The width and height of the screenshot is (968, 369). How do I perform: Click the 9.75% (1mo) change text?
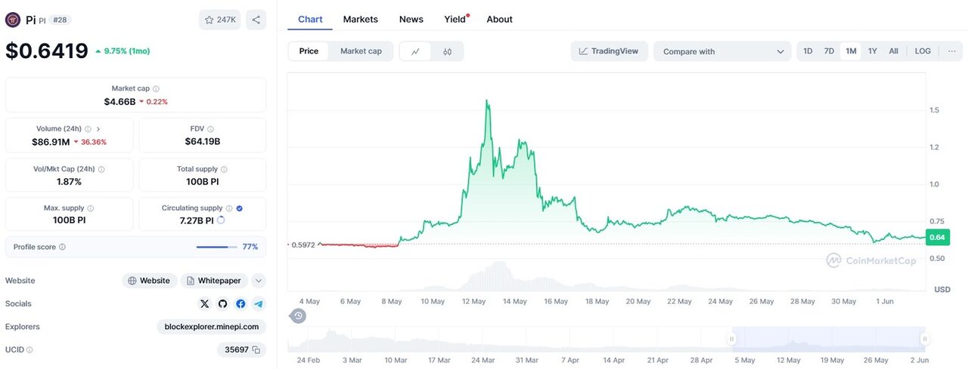[127, 51]
